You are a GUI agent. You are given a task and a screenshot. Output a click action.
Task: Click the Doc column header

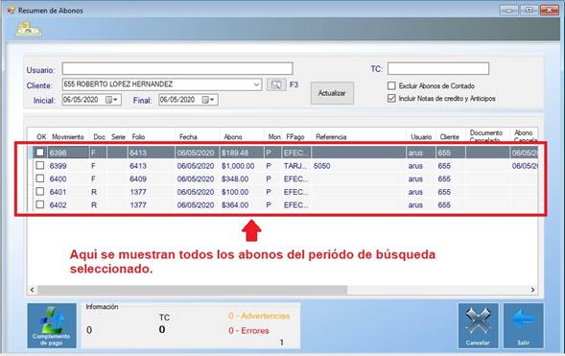click(x=99, y=137)
